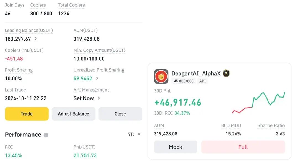293x161 pixels.
Task: Click the API tag on trader card
Action: coord(202,81)
